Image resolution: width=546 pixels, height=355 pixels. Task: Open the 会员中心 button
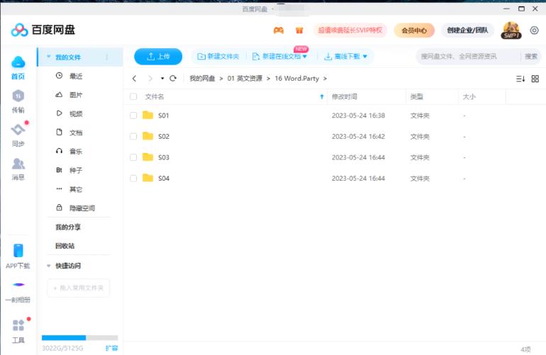414,30
